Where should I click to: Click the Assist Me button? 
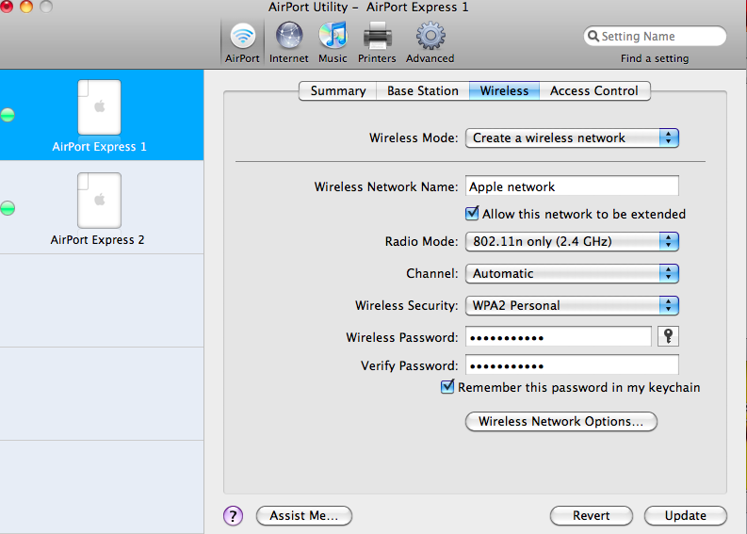[304, 515]
